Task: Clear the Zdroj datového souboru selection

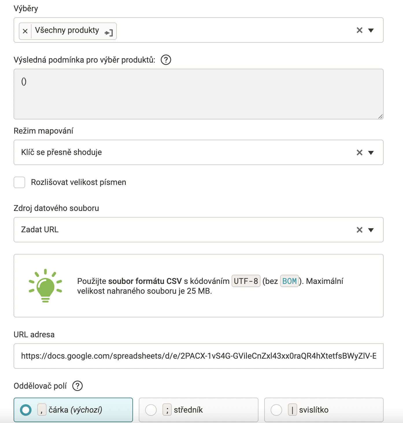Action: click(359, 230)
